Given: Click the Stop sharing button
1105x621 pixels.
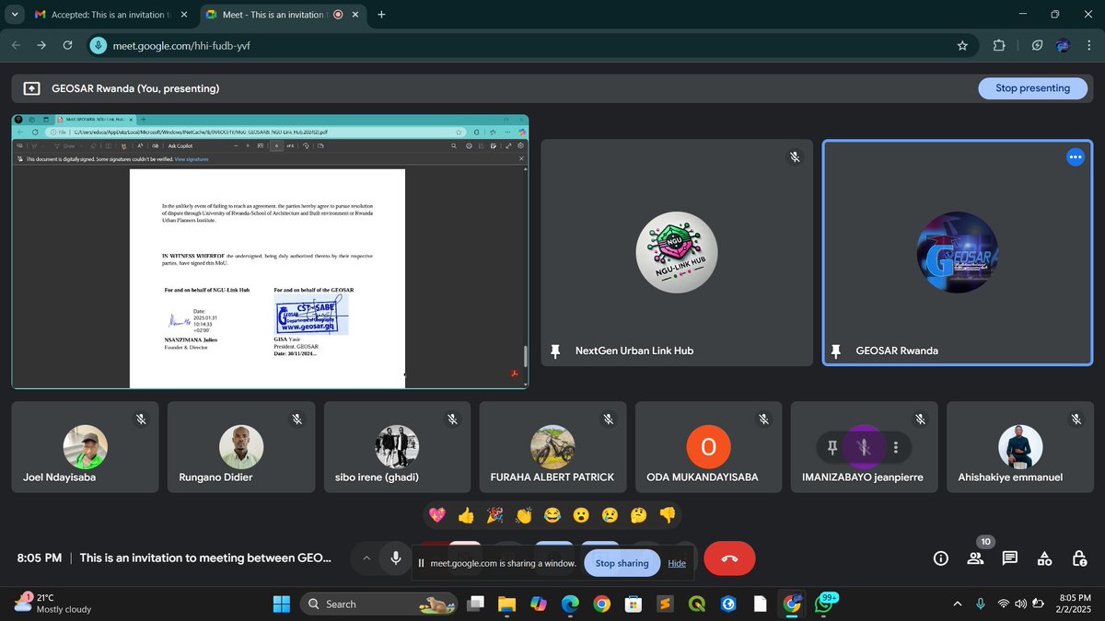Looking at the screenshot, I should point(622,563).
